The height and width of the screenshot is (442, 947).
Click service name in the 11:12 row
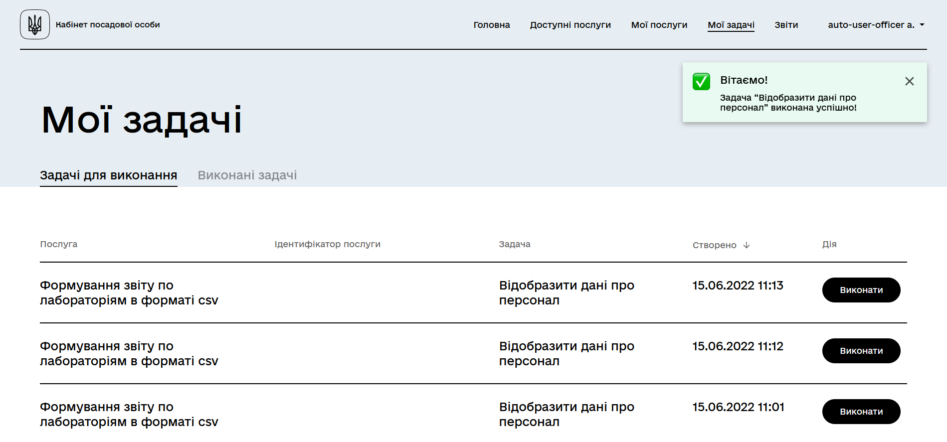coord(129,354)
